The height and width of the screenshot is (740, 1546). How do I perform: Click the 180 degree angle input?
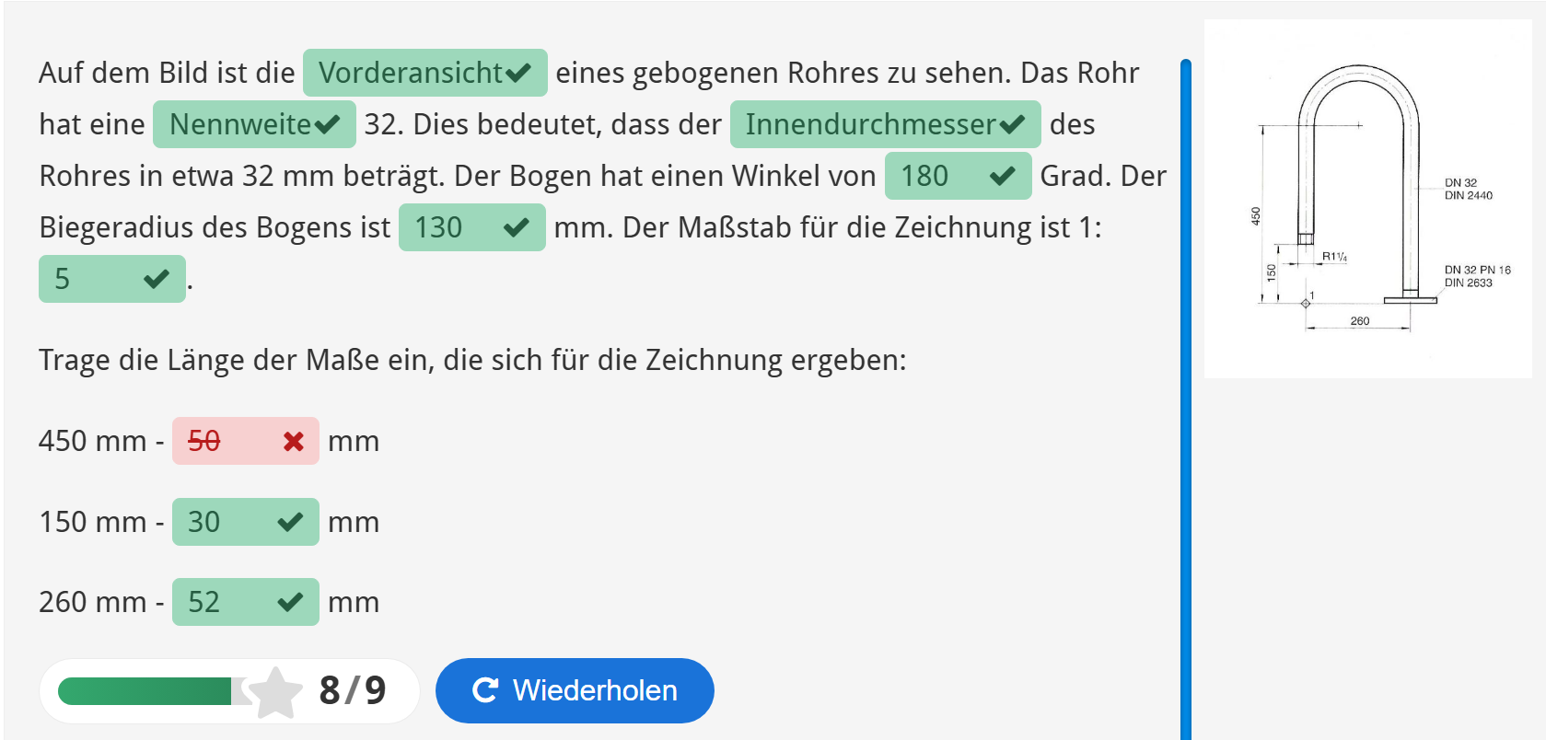click(930, 176)
